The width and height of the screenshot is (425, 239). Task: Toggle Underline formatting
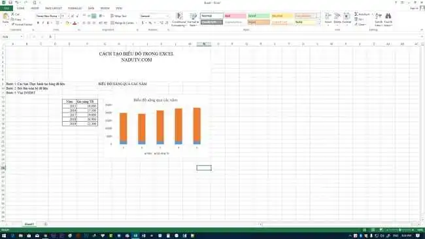coord(48,23)
